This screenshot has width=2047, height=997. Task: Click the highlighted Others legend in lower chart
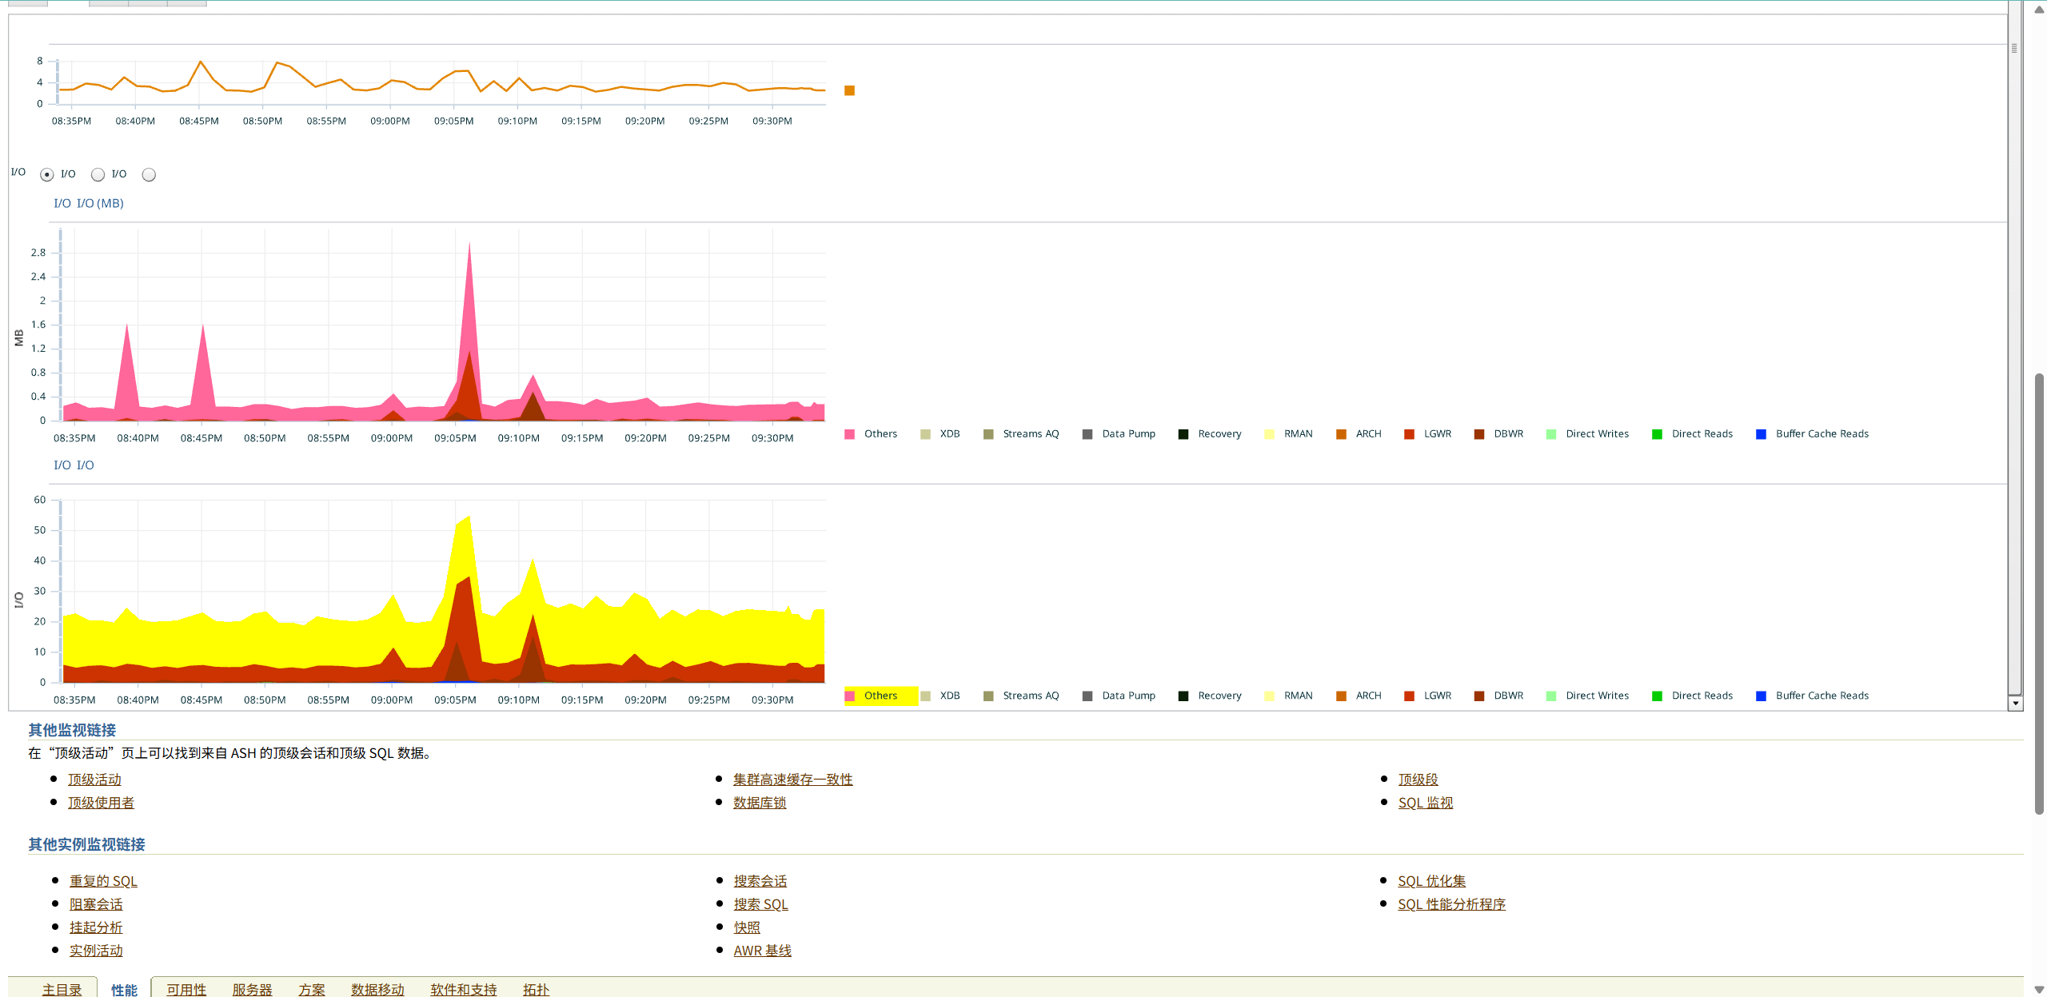pos(880,696)
